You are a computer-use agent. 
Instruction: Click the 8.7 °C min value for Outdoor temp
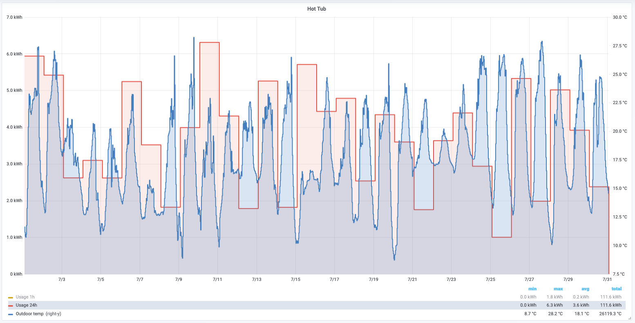(530, 314)
